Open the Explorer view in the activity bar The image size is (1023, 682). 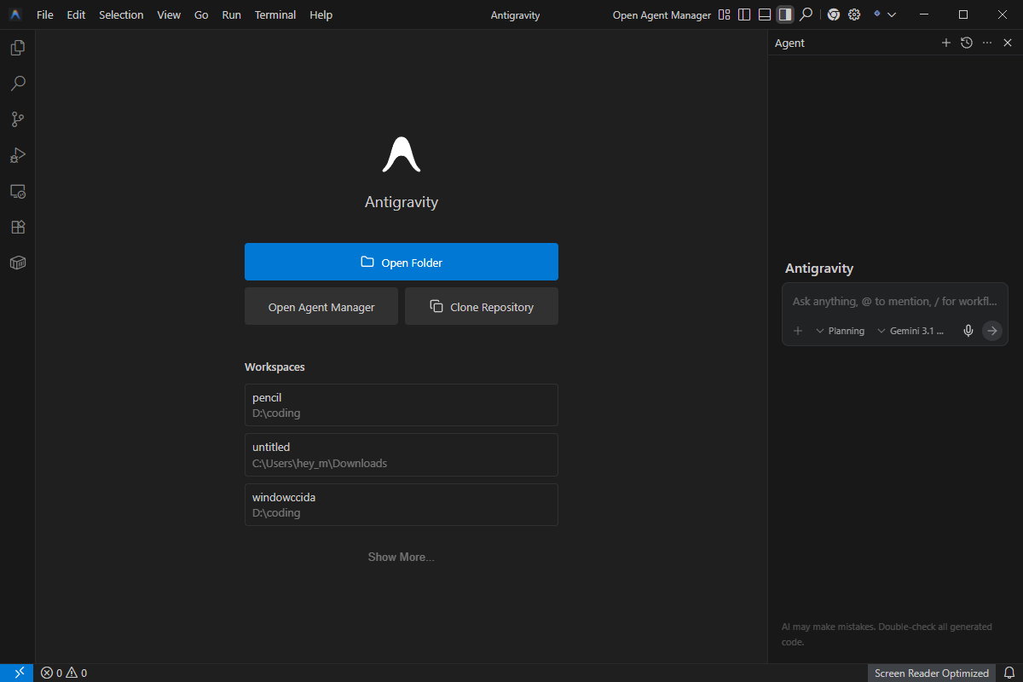(17, 48)
